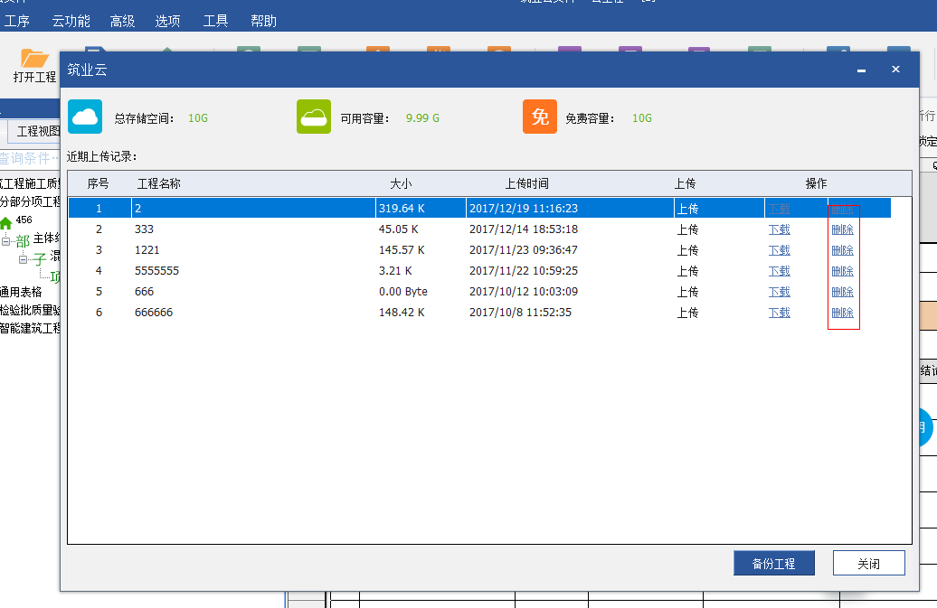Open the 云功能 menu
This screenshot has width=937, height=608.
coord(70,21)
